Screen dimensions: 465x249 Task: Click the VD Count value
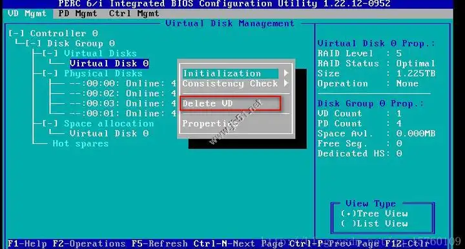399,114
